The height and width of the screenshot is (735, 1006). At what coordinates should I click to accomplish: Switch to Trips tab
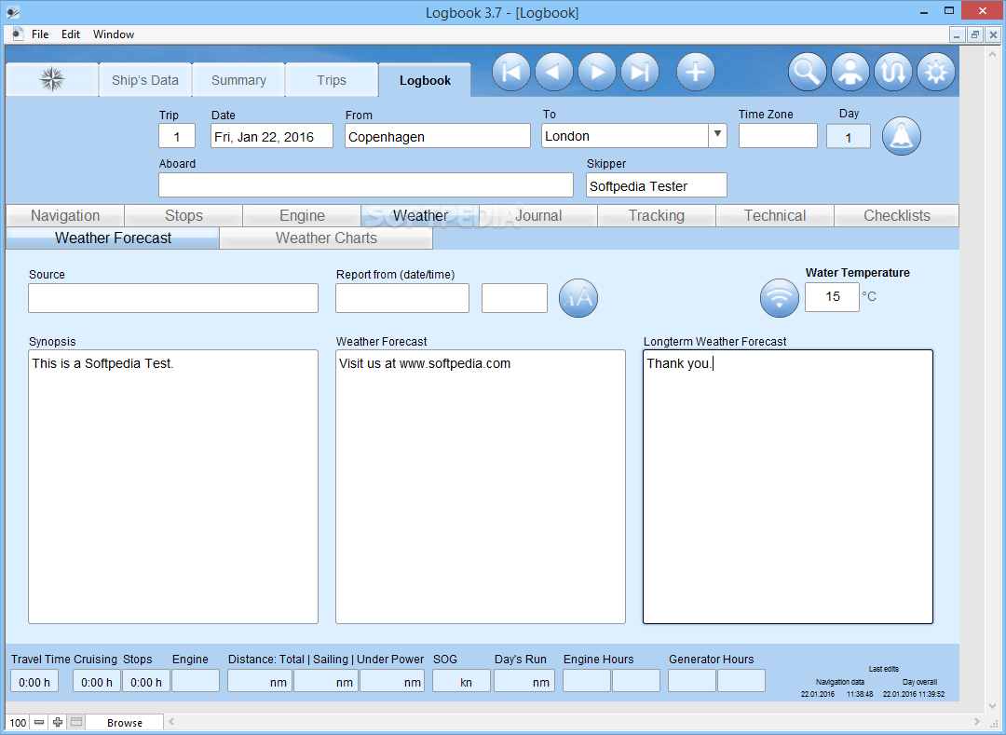click(332, 80)
